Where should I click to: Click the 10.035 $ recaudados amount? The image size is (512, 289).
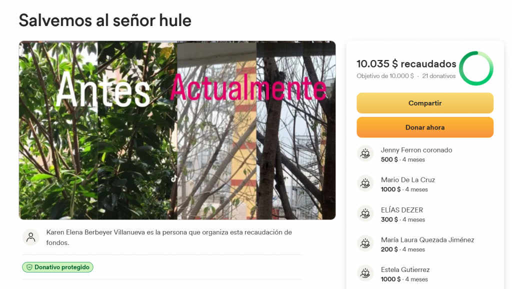[406, 63]
